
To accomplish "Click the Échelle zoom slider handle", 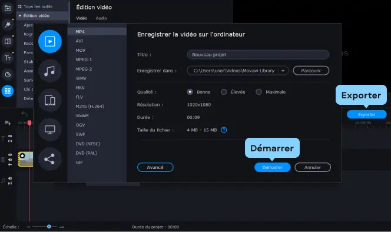I will click(x=49, y=227).
